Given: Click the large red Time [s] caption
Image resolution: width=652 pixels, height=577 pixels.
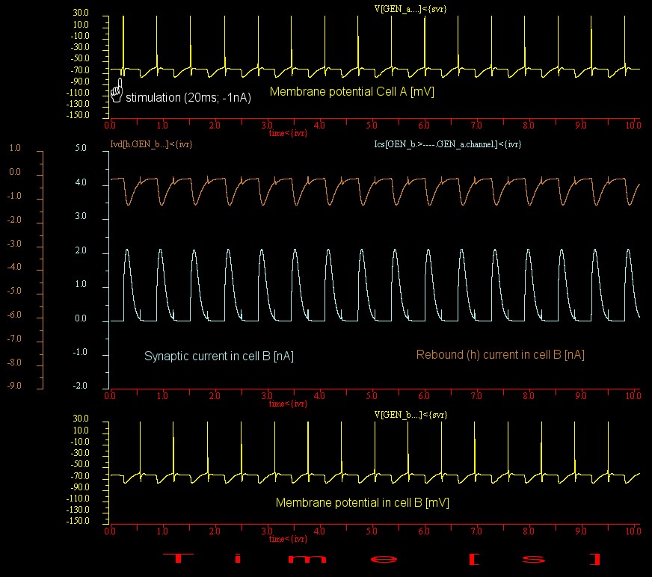Looking at the screenshot, I should pos(381,559).
